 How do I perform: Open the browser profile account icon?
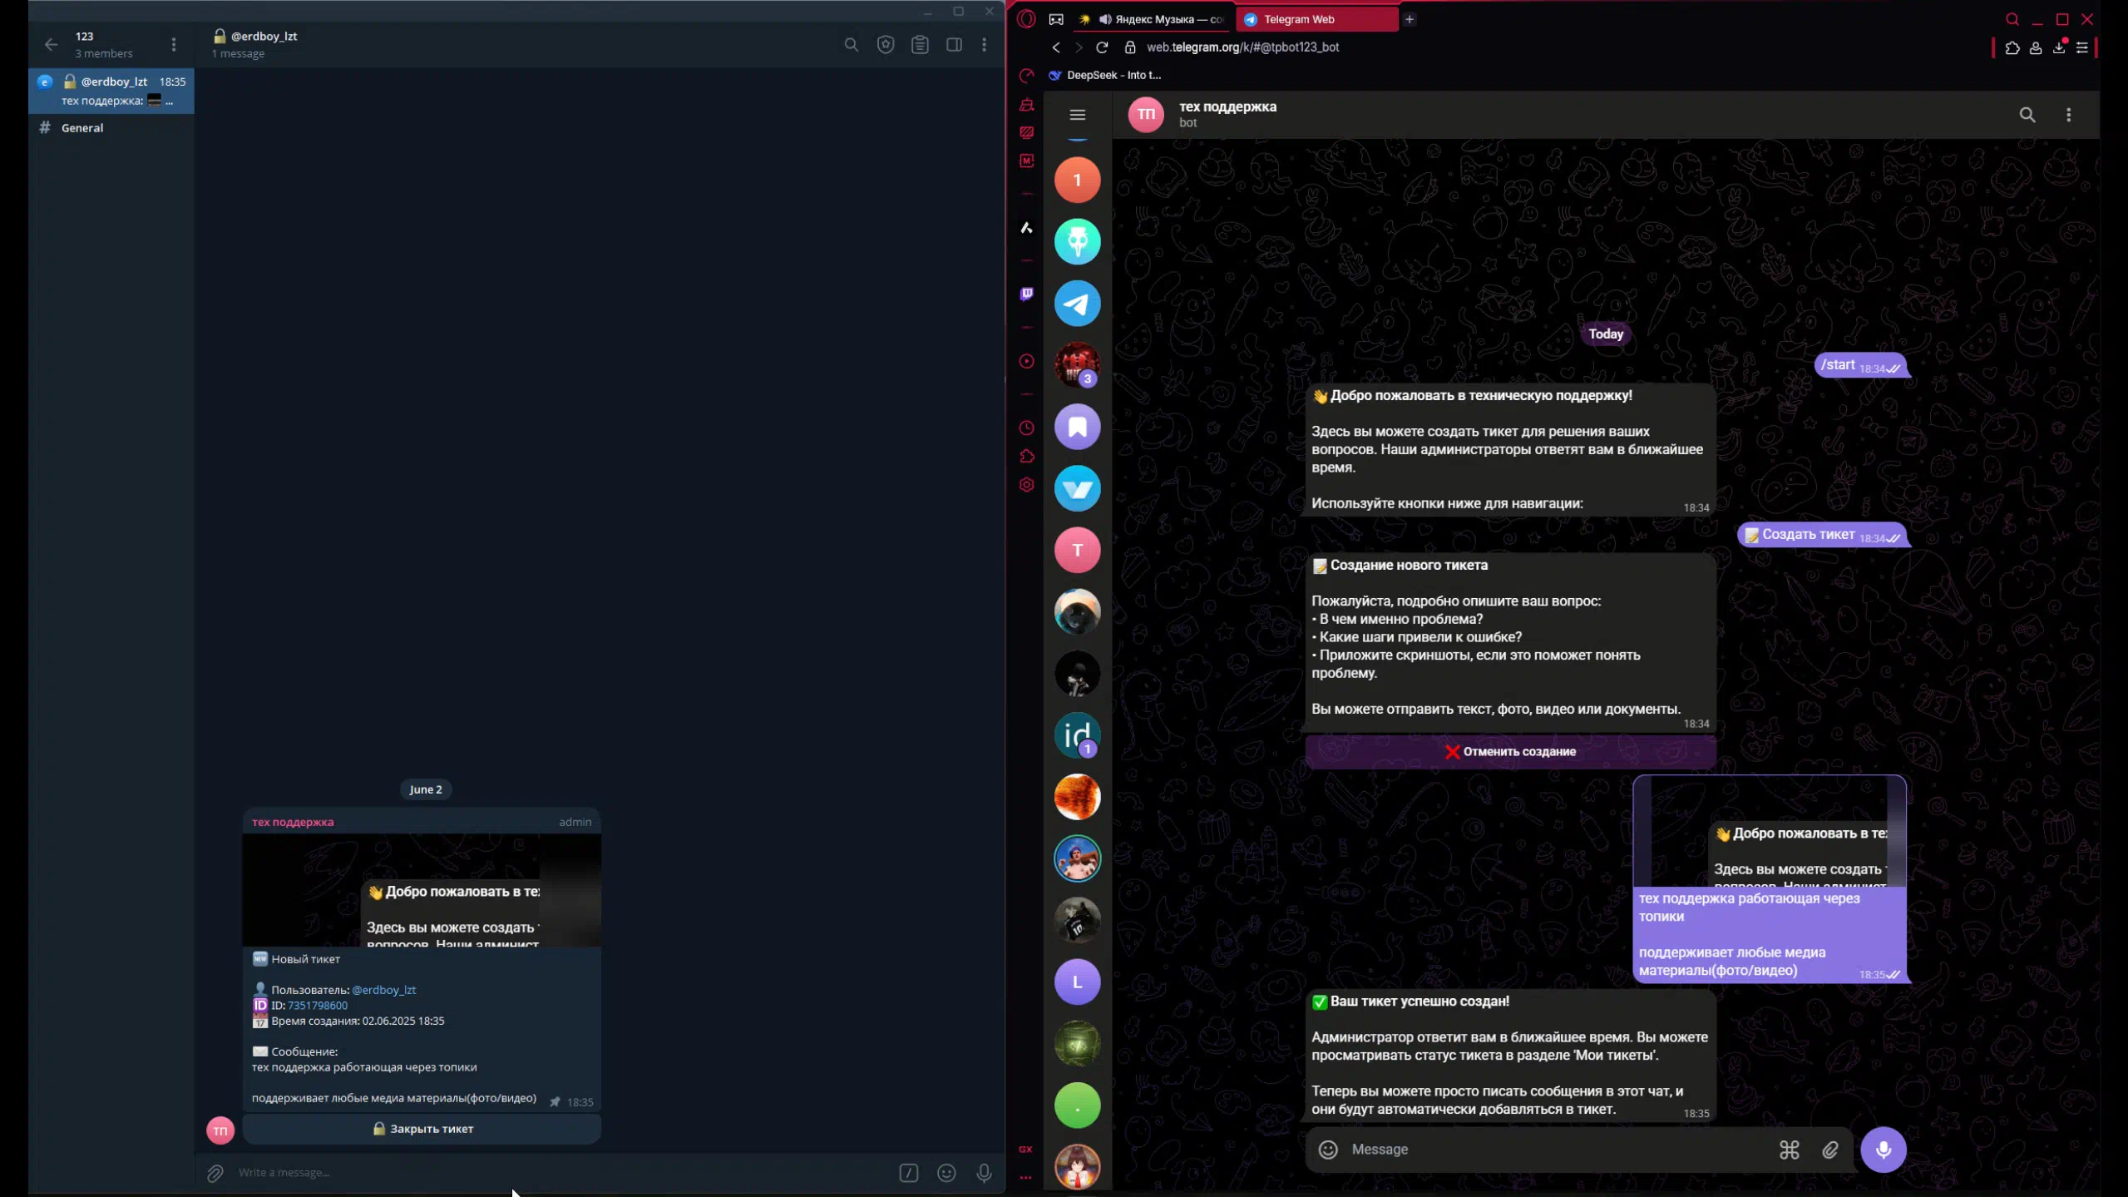point(2036,47)
